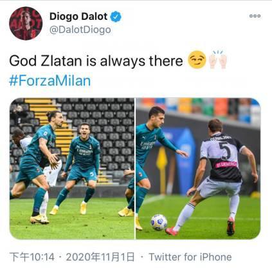Click the 2020年11月1日 date
The height and width of the screenshot is (271, 272).
tap(100, 257)
